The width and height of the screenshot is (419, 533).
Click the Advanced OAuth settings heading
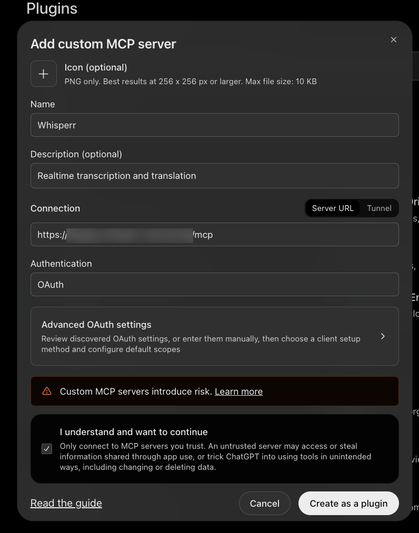click(96, 325)
